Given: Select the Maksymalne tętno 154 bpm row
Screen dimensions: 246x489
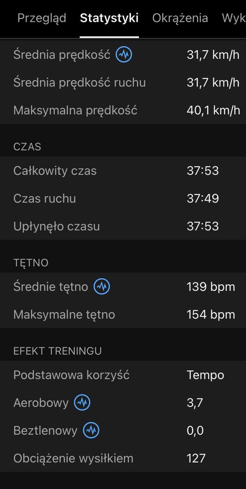Looking at the screenshot, I should point(123,315).
